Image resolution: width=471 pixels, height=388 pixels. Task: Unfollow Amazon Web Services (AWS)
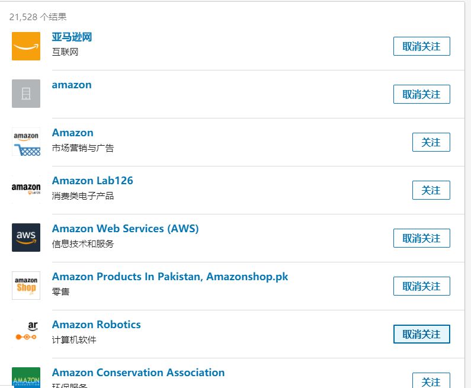point(421,238)
